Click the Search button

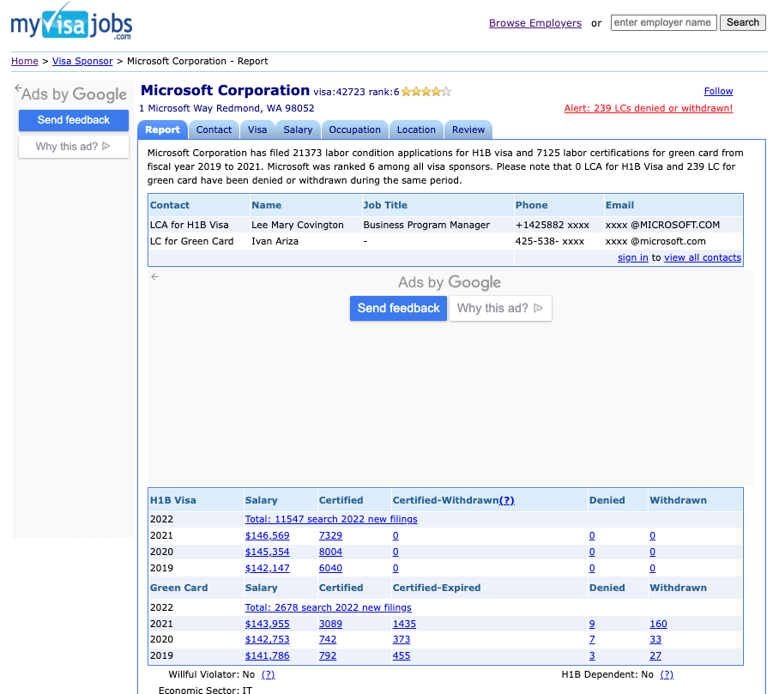pyautogui.click(x=743, y=22)
